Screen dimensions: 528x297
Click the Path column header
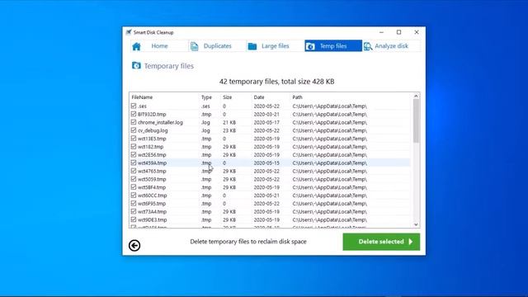[297, 97]
